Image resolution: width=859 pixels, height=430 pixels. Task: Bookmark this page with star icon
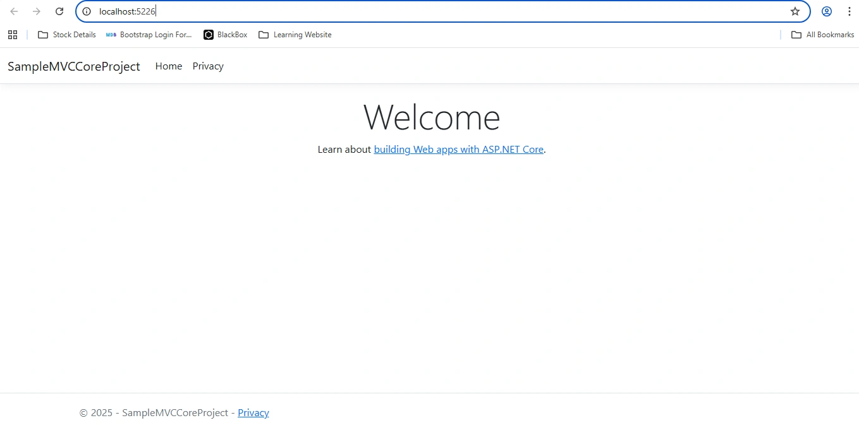pyautogui.click(x=795, y=11)
